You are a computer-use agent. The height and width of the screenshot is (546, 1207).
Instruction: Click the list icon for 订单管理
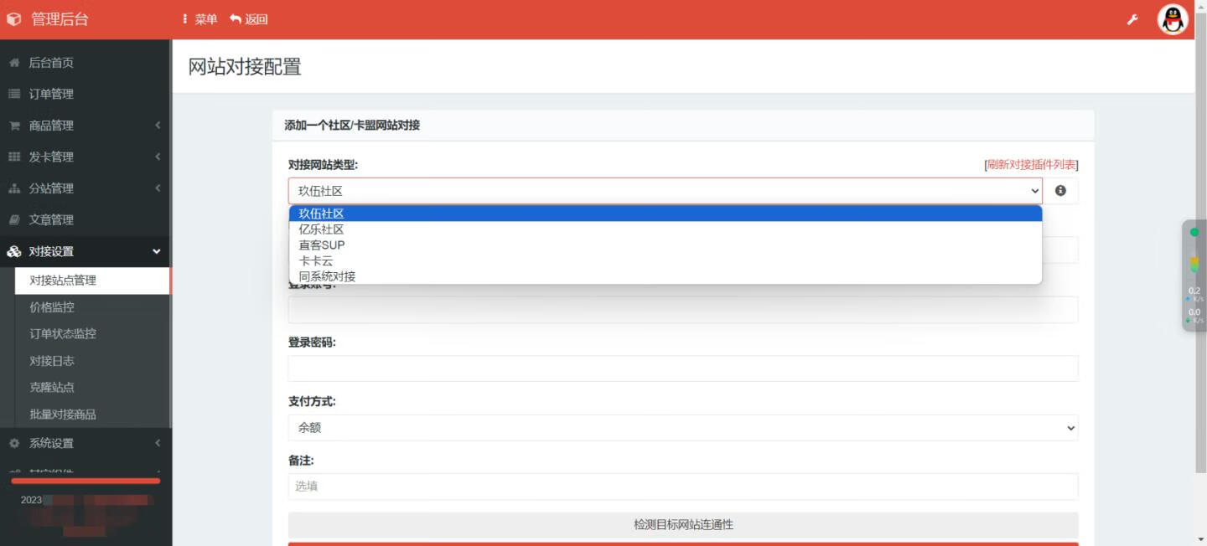click(14, 94)
